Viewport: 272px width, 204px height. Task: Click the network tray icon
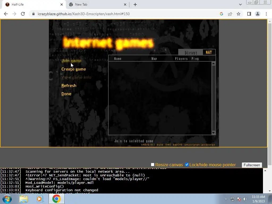(232, 199)
